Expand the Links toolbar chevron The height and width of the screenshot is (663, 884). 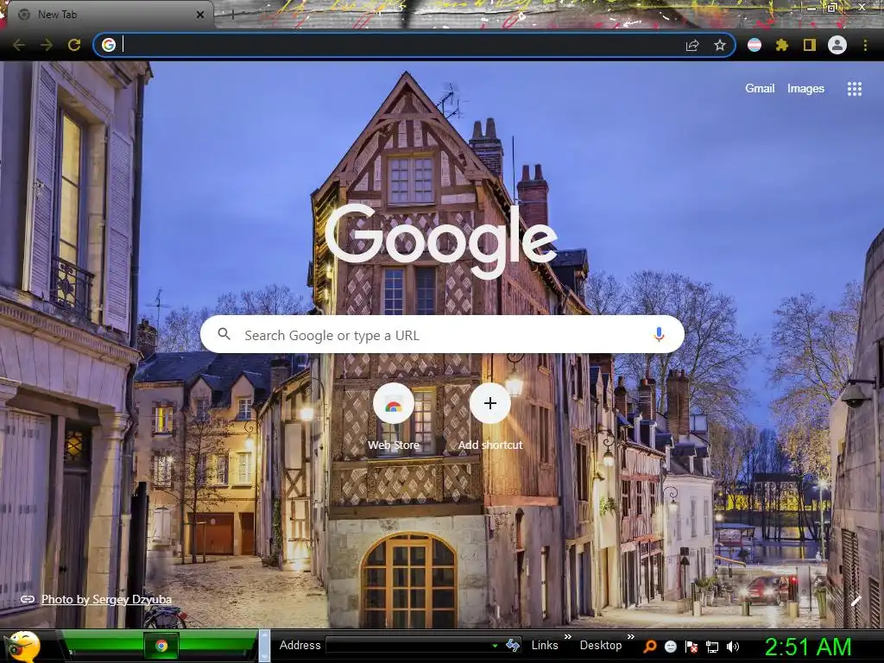(568, 637)
